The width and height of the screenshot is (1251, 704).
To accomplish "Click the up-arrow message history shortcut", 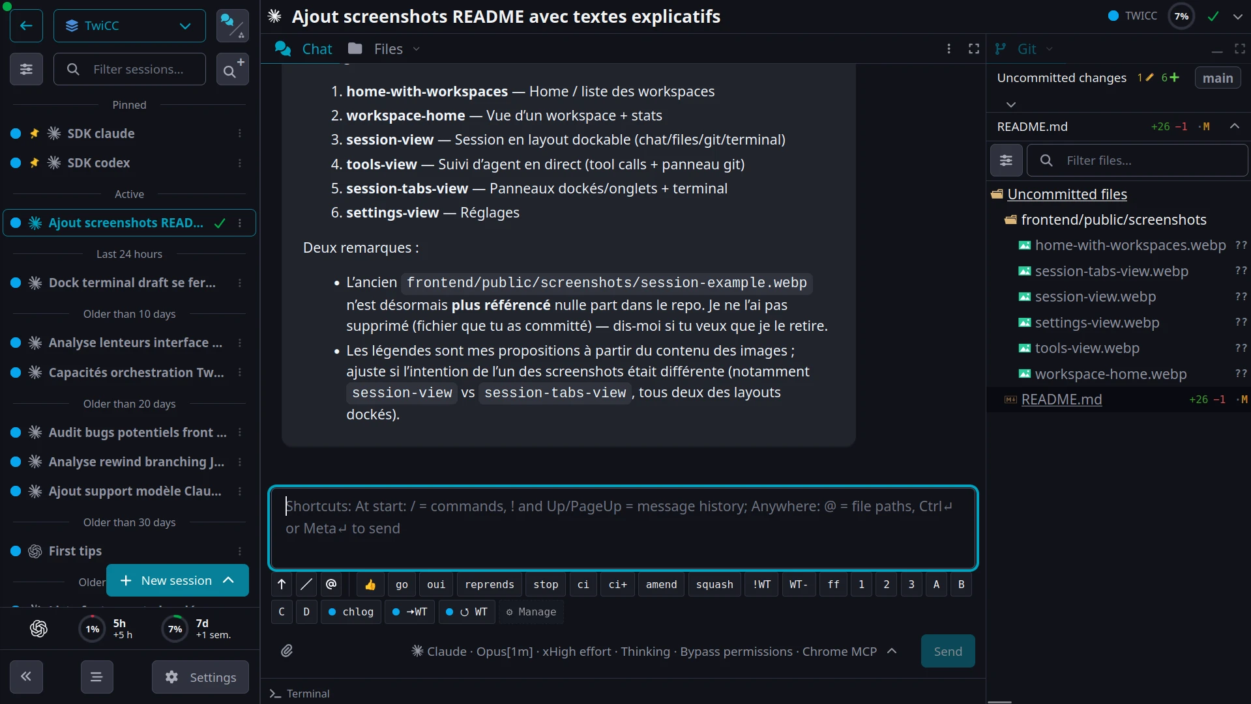I will [282, 584].
